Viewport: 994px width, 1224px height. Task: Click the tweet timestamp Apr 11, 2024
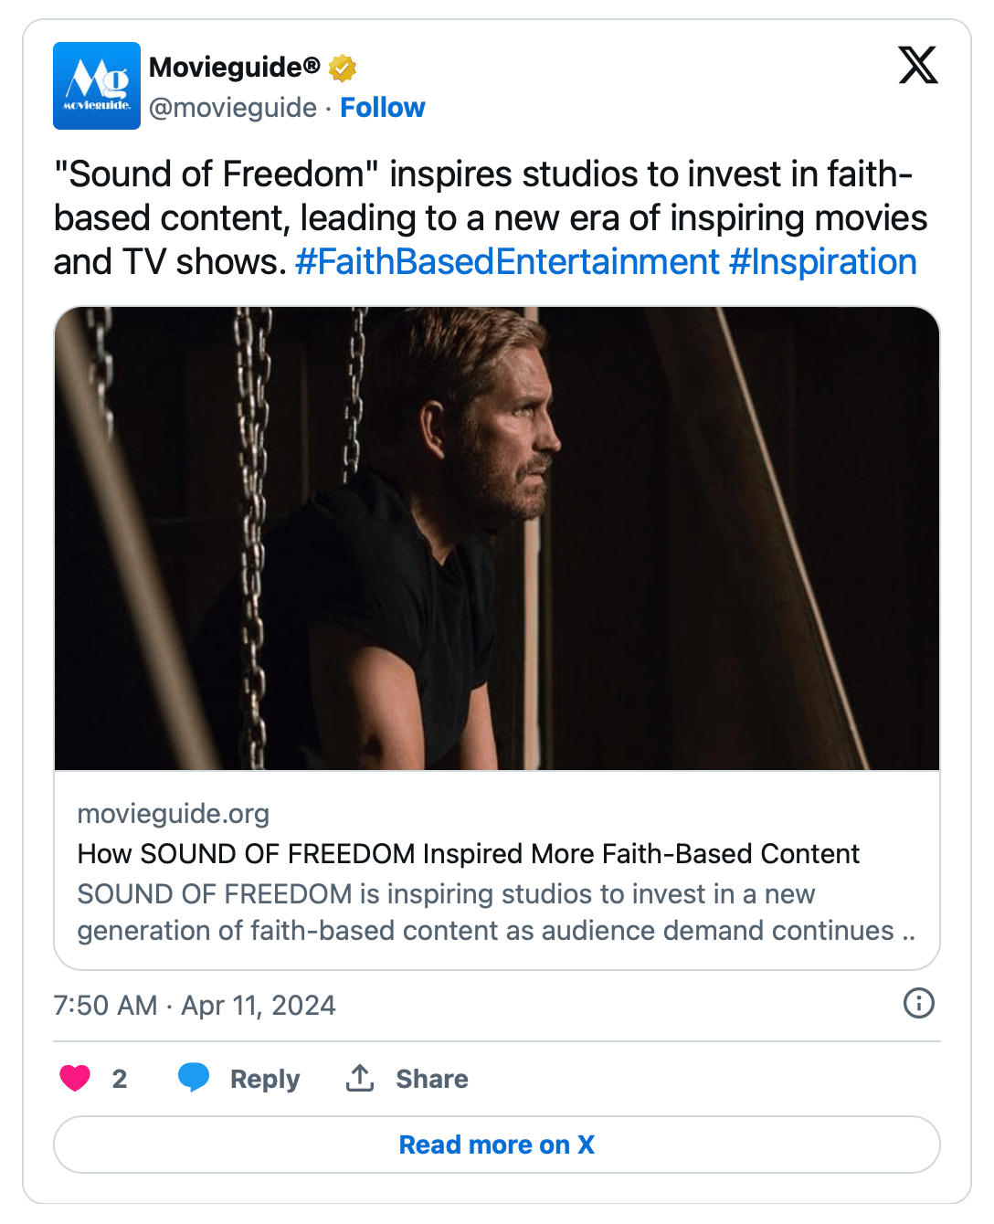pos(195,1006)
